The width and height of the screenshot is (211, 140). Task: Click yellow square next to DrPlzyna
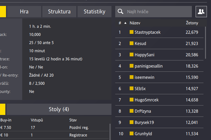coord(132,111)
